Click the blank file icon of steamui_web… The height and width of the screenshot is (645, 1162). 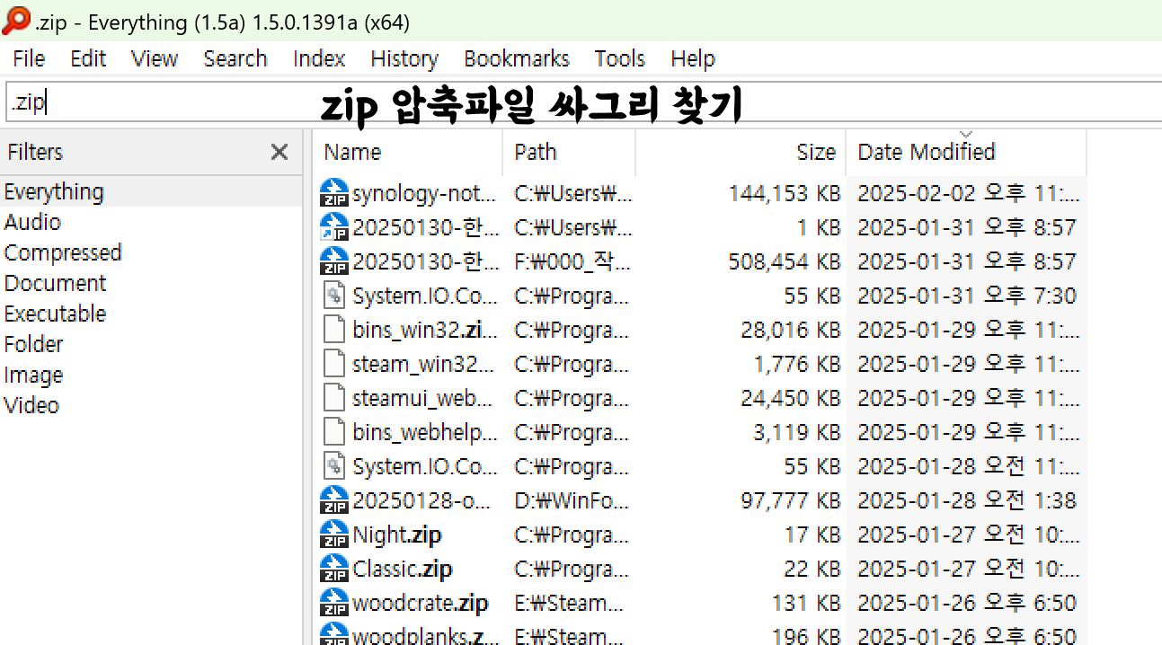[x=334, y=398]
